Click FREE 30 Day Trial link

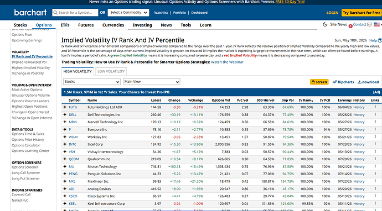coord(290,2)
